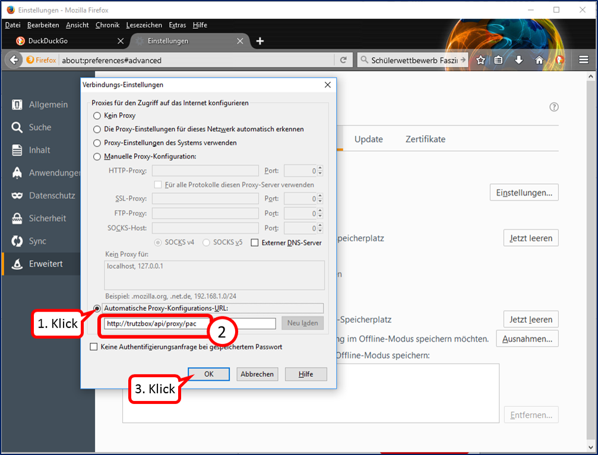This screenshot has width=598, height=455.
Task: Open the Bearbeiten menu
Action: 43,25
